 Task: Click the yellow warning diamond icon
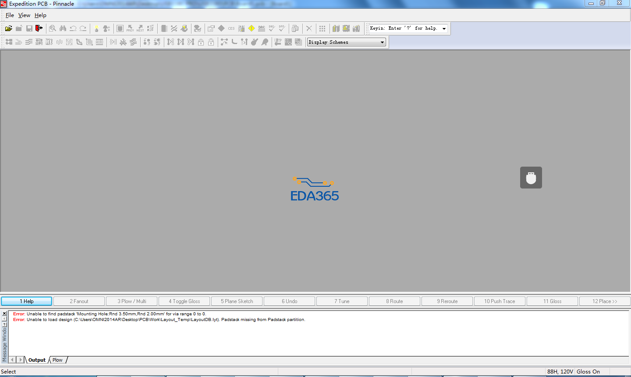pos(252,28)
